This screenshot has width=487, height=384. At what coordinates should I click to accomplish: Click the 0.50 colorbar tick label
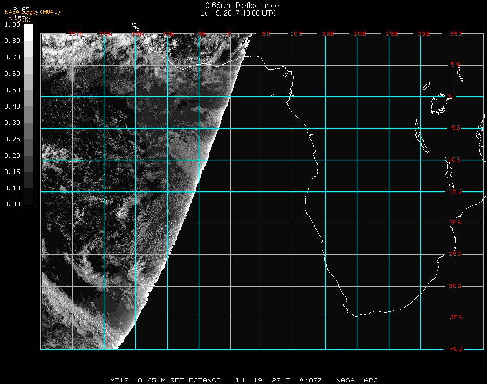pos(12,90)
